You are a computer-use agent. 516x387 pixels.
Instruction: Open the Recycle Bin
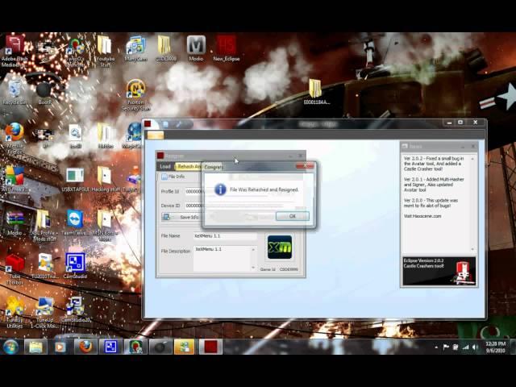pyautogui.click(x=15, y=92)
